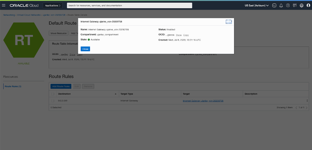Screen dimensions: 312x150
Task: Open the user profile avatar icon
Action: (308, 5)
